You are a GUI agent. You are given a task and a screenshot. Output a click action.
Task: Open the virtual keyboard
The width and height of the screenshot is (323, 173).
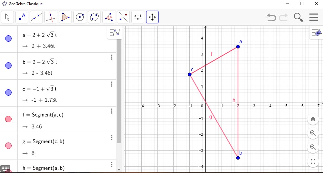[x=5, y=168]
